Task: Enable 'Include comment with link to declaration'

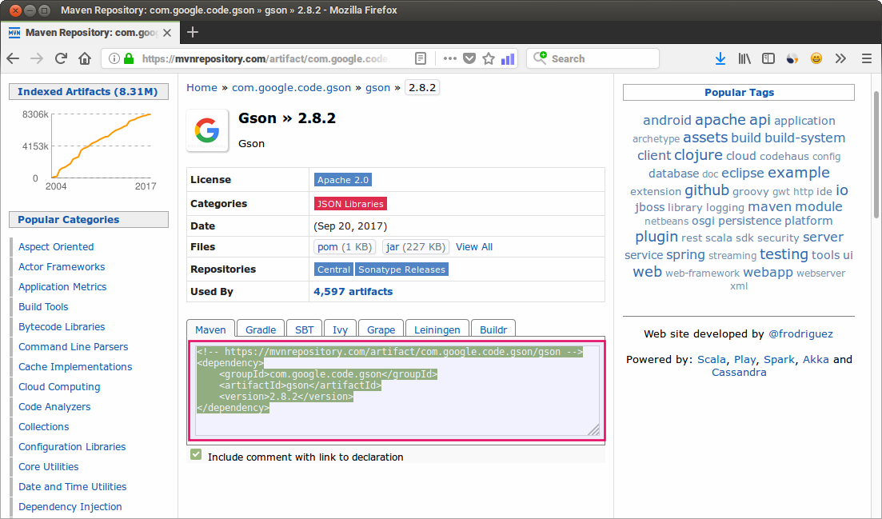Action: tap(196, 454)
